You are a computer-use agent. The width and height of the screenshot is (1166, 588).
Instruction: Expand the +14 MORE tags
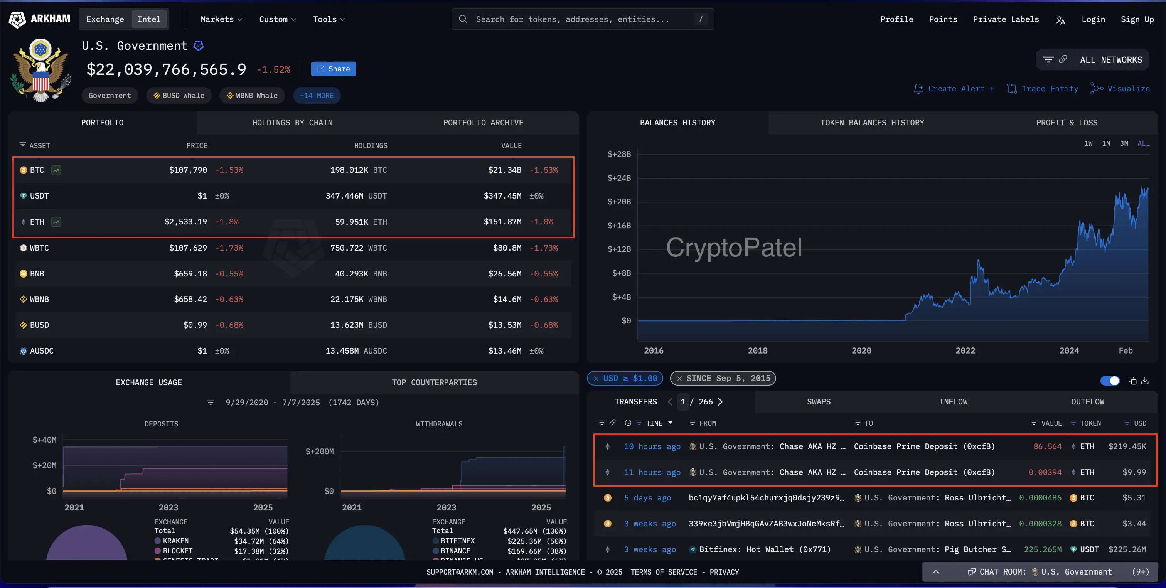(x=317, y=96)
